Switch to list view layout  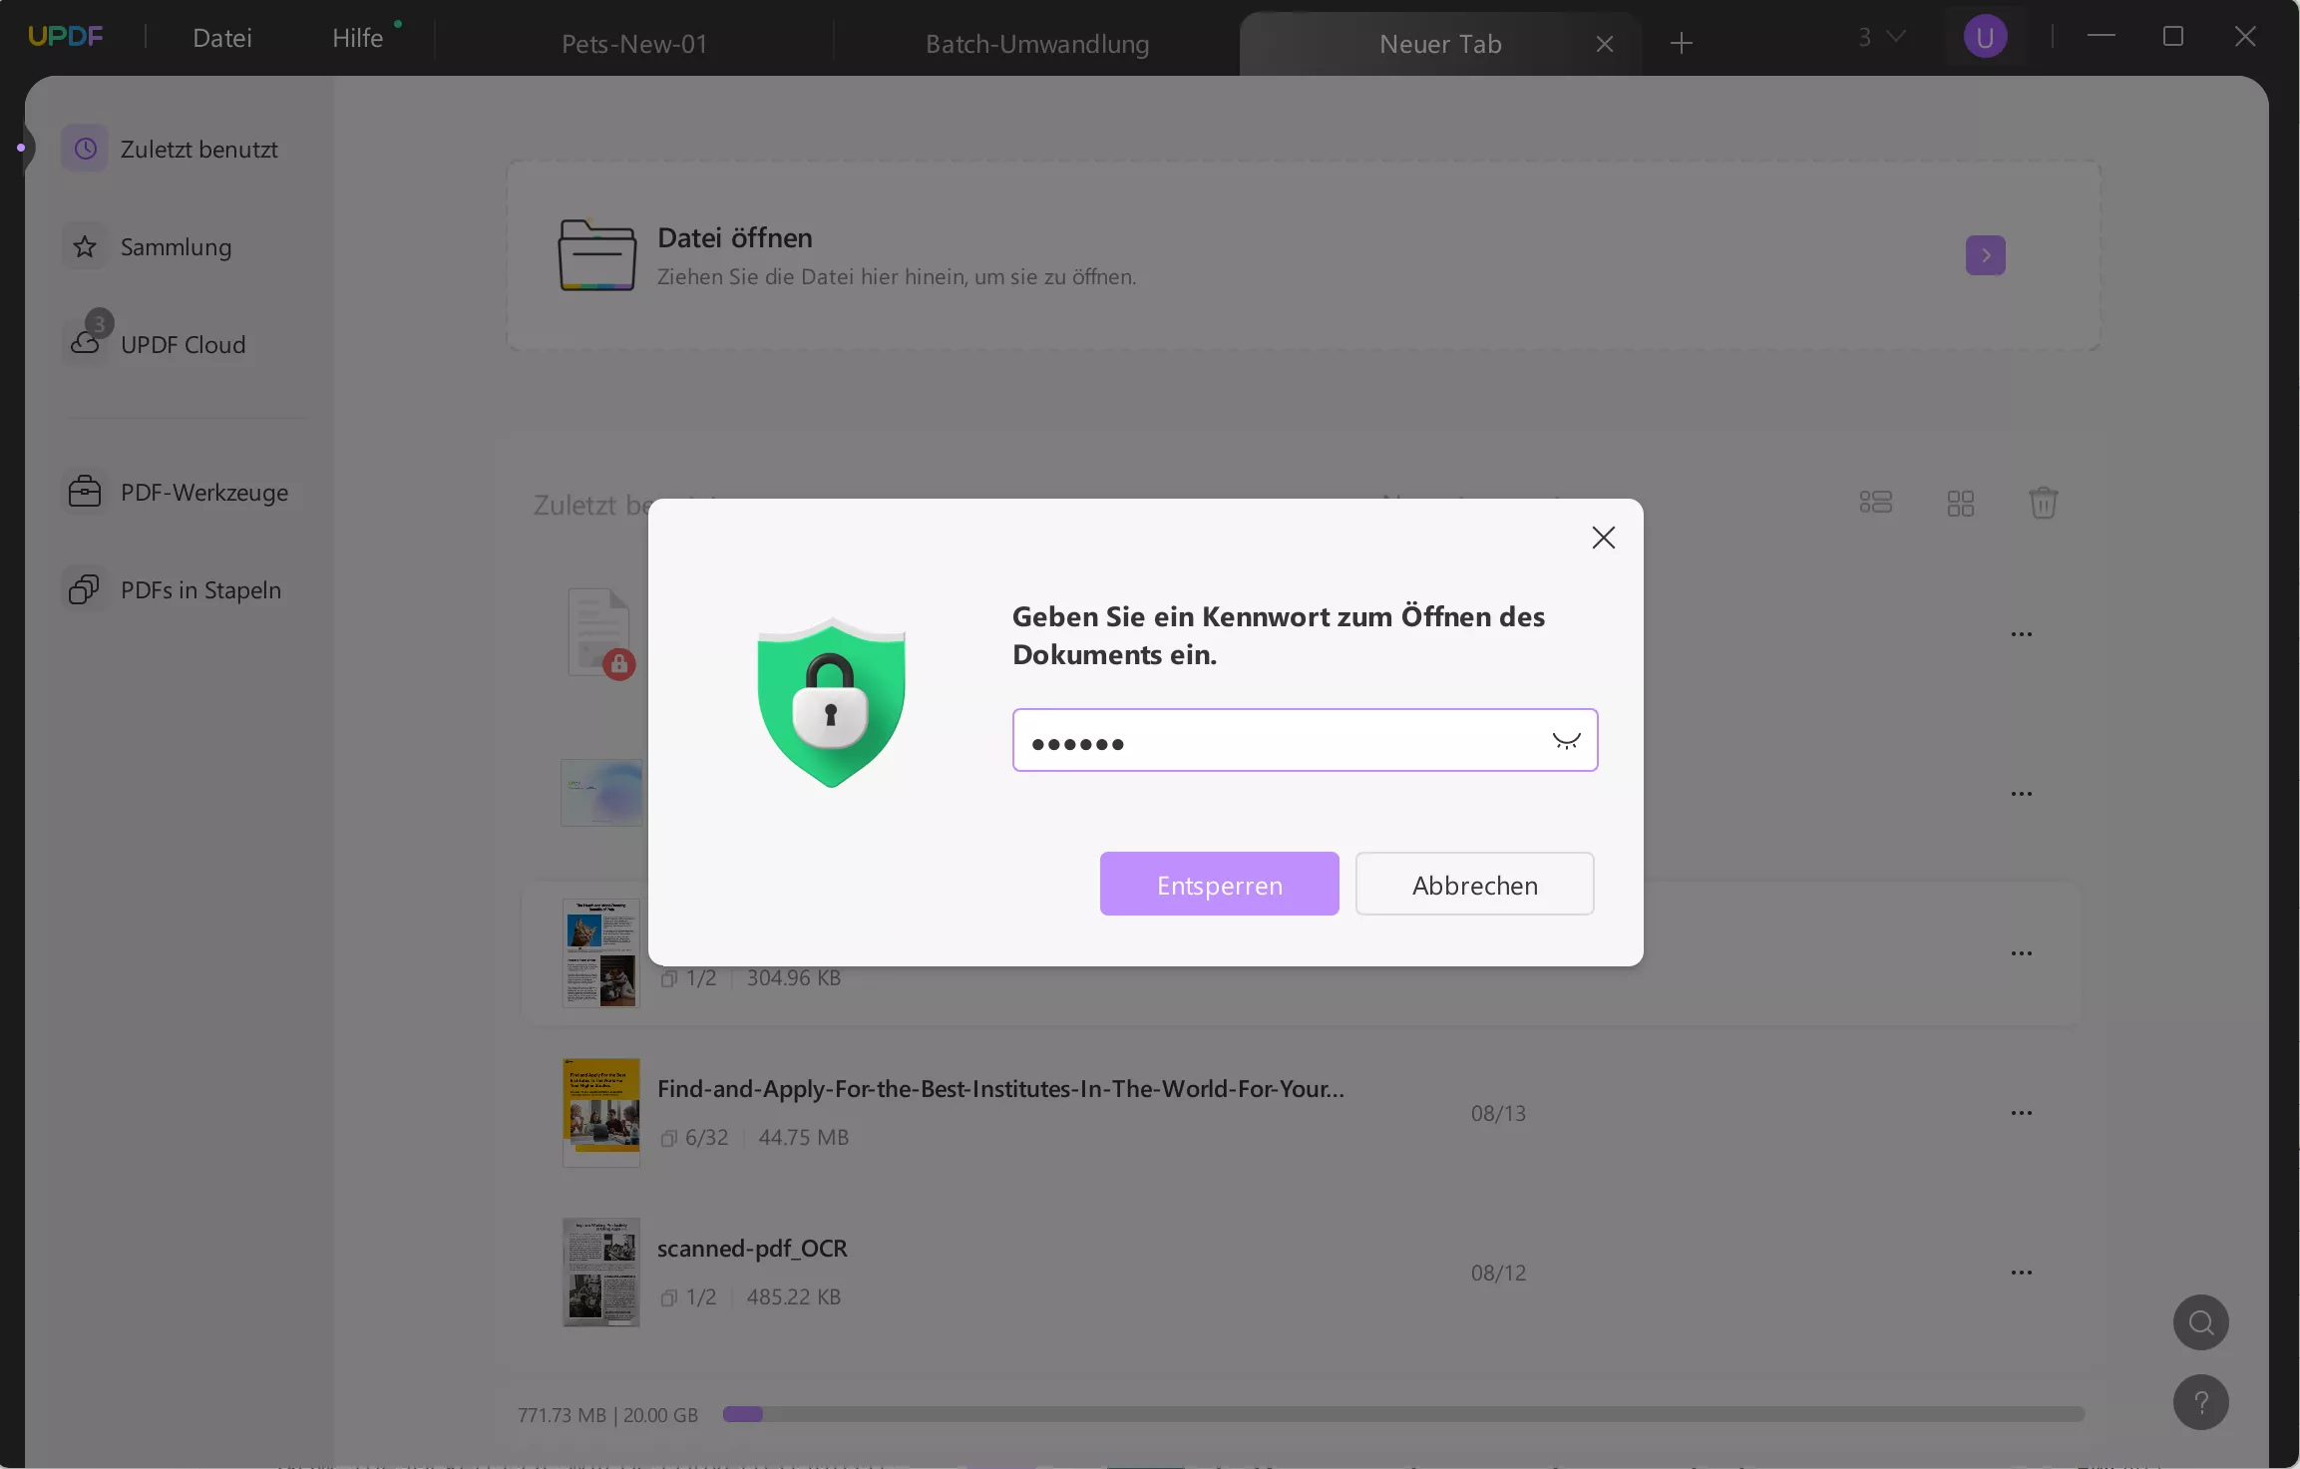1875,502
